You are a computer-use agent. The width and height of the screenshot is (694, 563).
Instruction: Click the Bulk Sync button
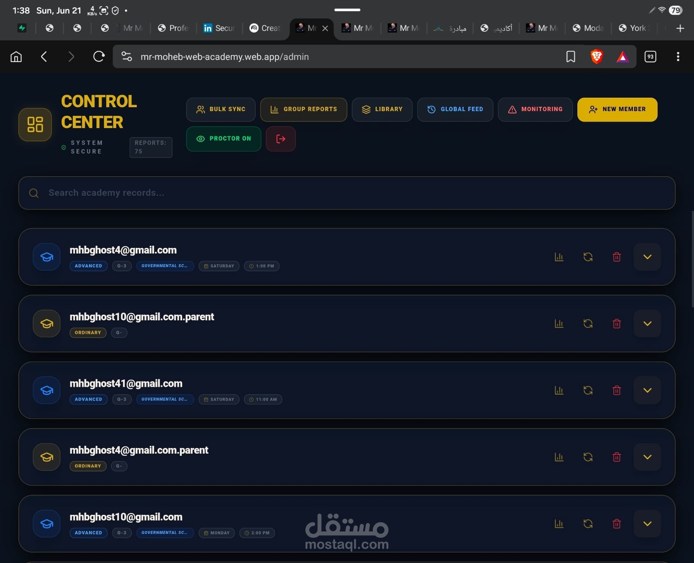tap(221, 109)
